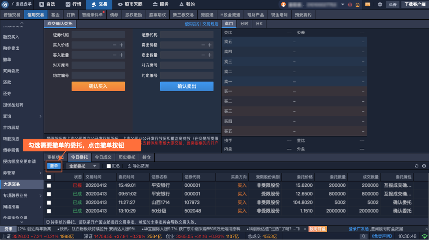Decrease 买入数量 with the minus button
429x240 pixels.
114,55
